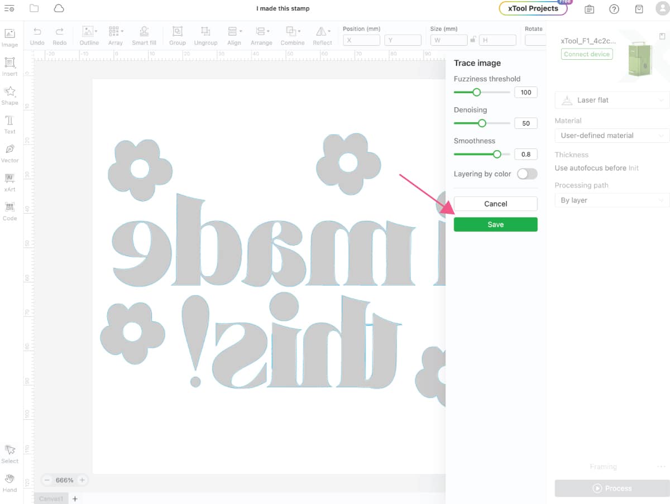Use the Smart fill tool

[x=144, y=35]
